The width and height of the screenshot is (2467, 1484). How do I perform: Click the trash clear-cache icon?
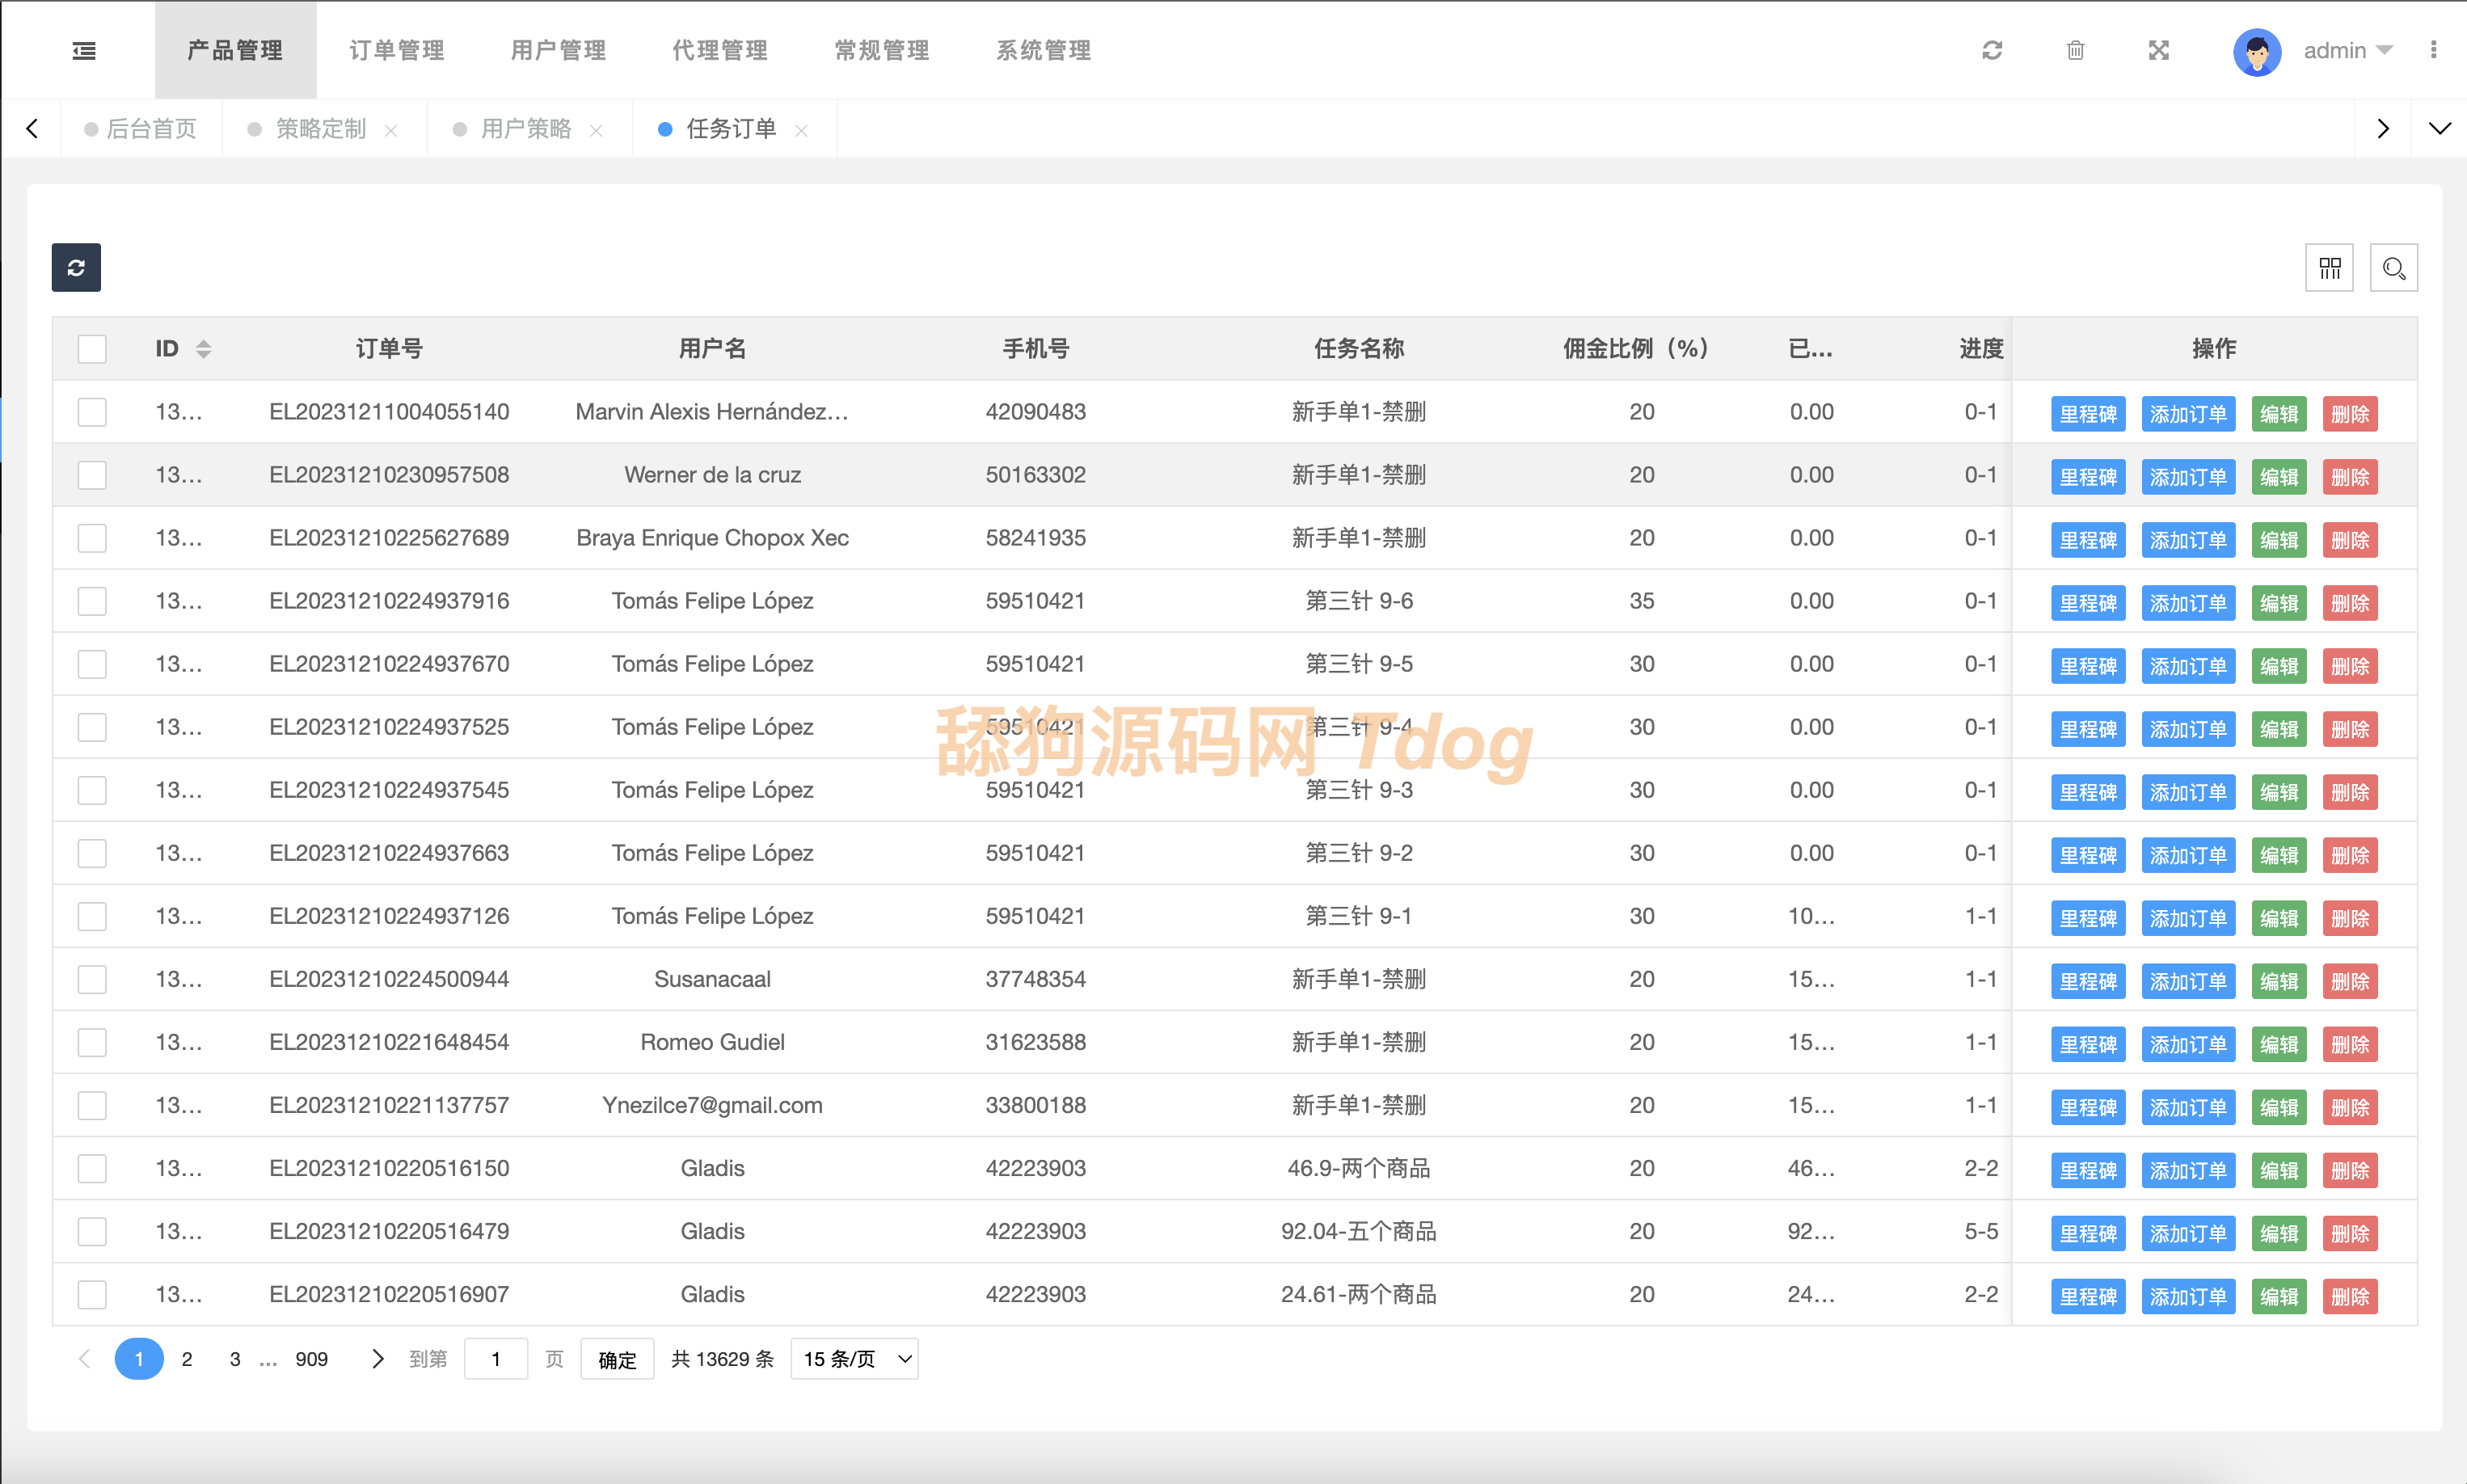[x=2075, y=50]
